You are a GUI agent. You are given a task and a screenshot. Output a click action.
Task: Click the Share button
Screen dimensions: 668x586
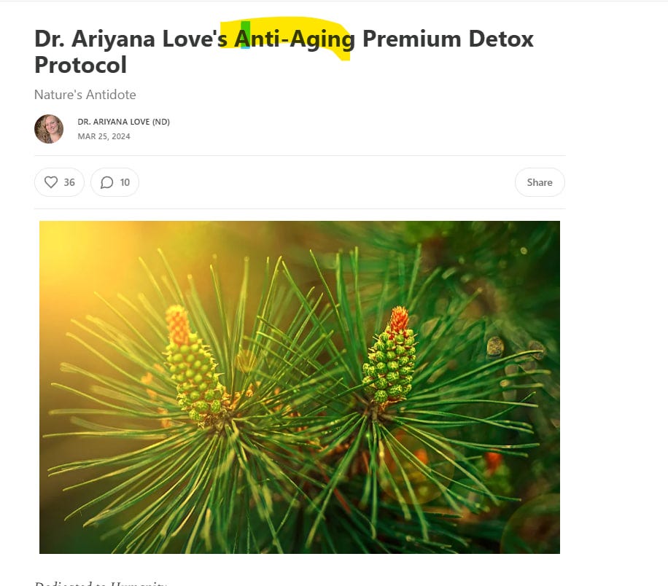(540, 182)
